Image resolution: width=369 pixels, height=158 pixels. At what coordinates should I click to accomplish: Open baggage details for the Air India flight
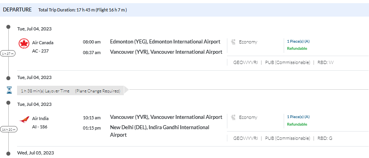click(298, 117)
